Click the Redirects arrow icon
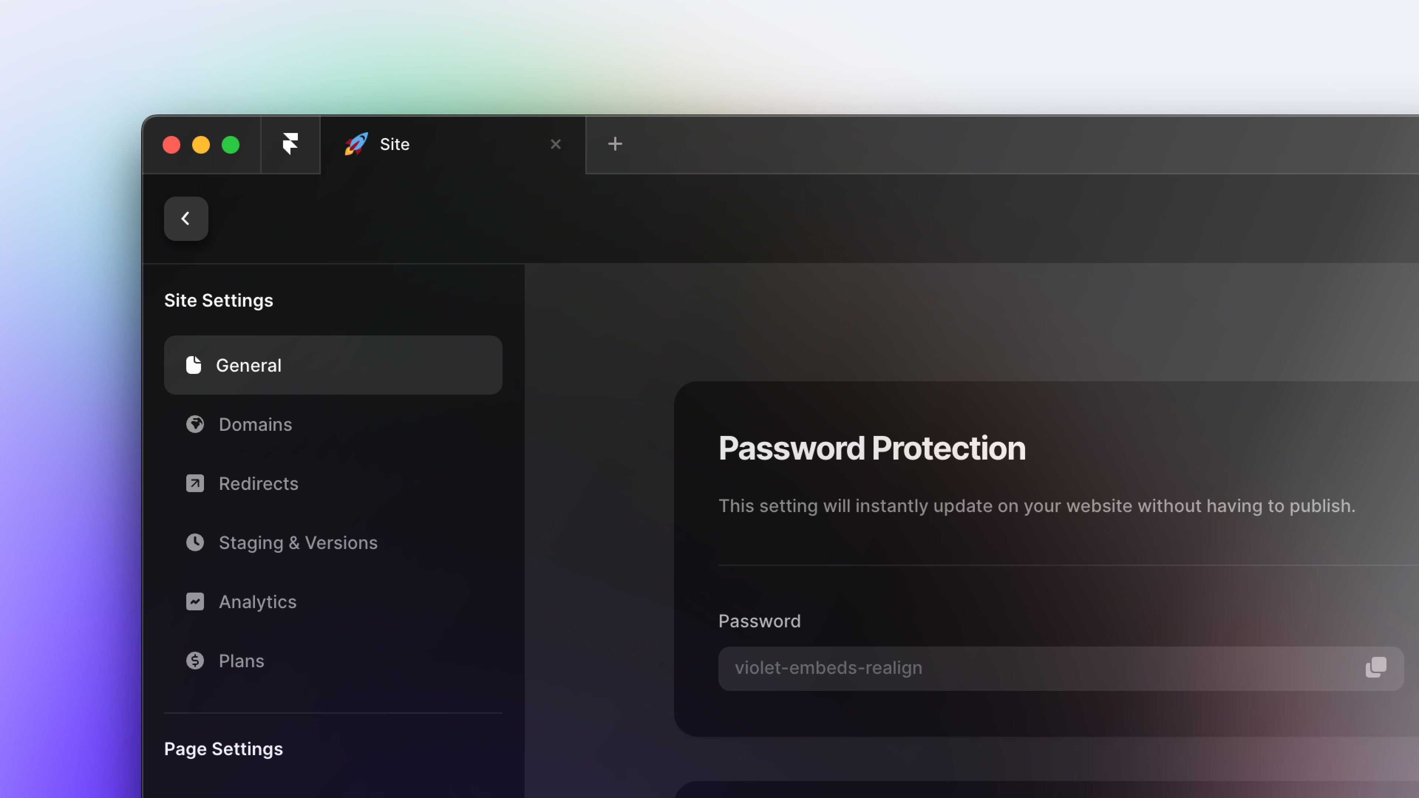 point(195,482)
